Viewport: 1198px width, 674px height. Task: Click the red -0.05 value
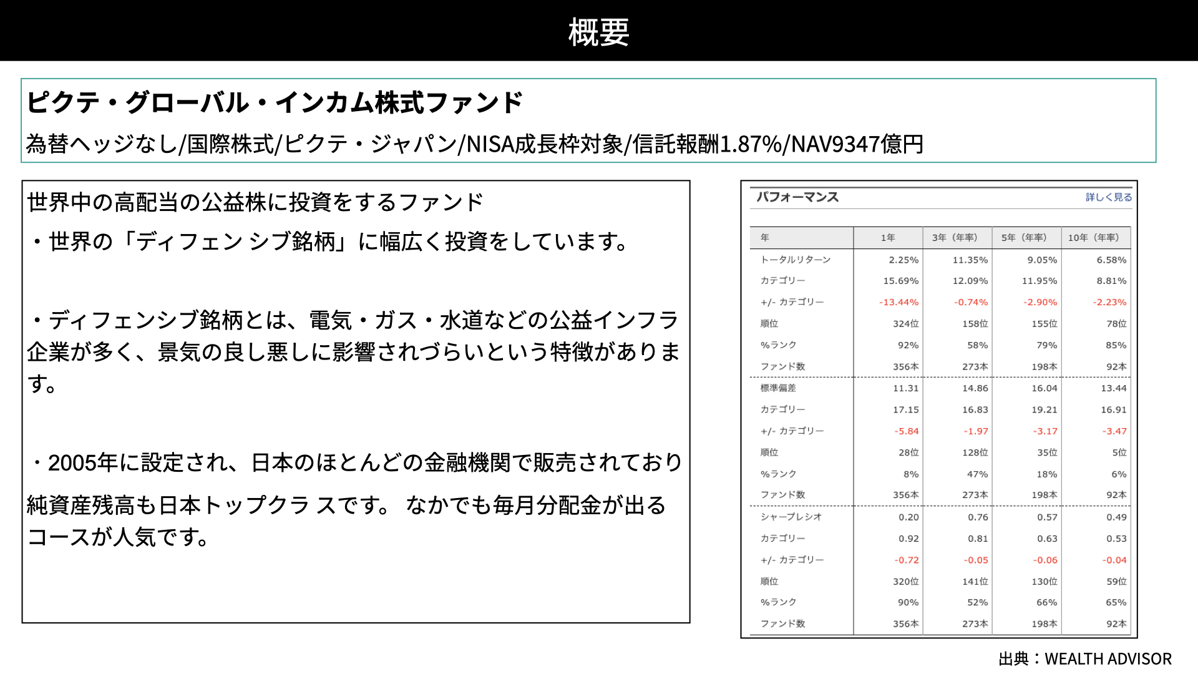pos(976,560)
